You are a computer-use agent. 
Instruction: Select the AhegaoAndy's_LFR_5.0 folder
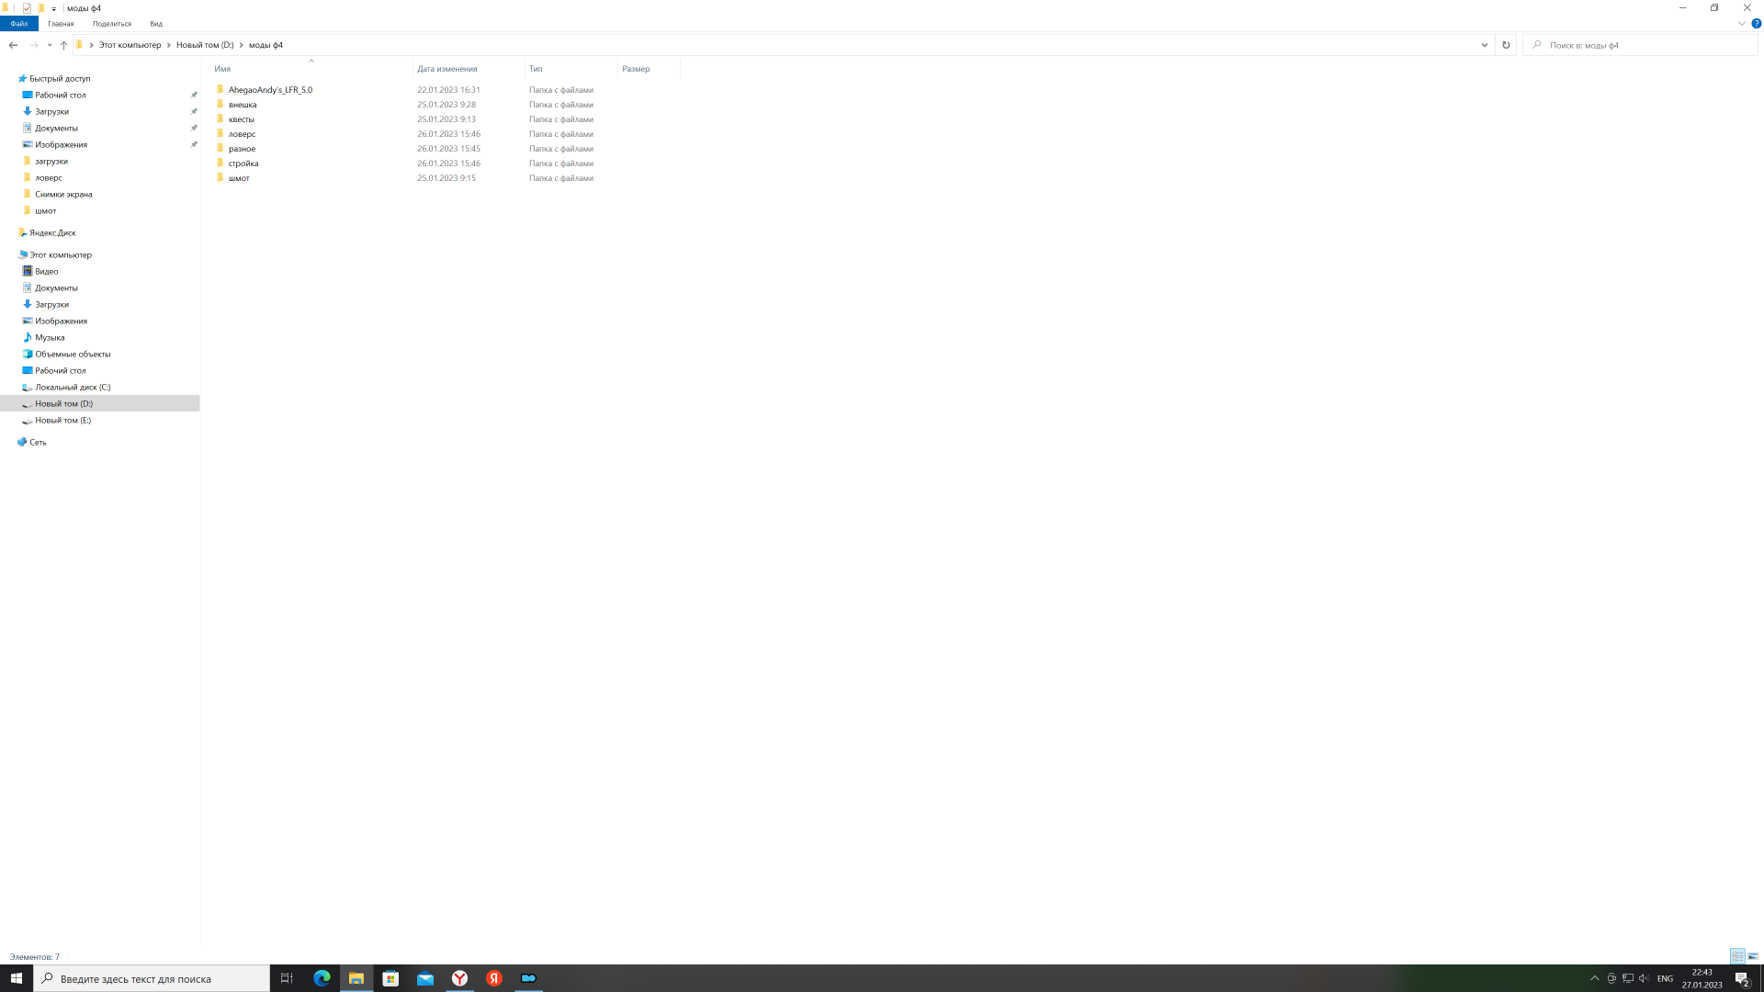270,90
